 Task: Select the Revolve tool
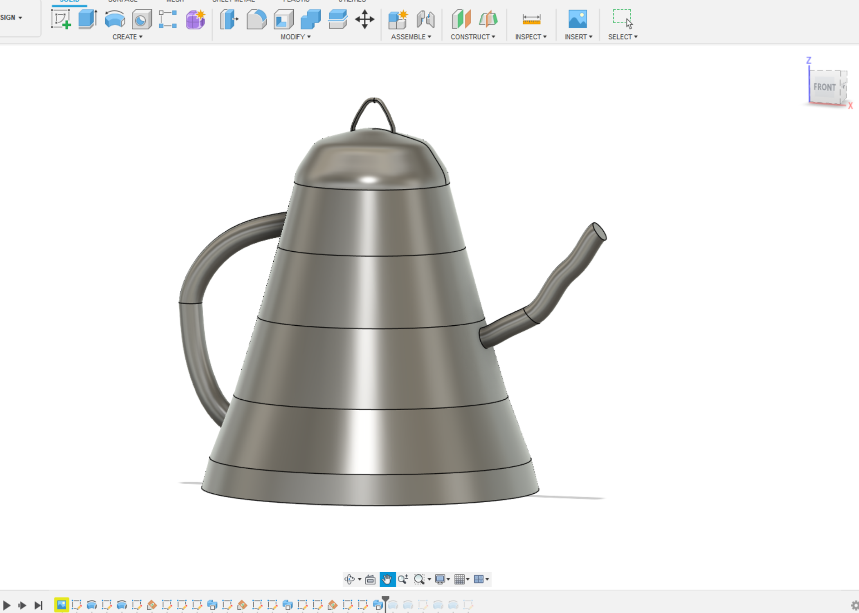click(115, 19)
